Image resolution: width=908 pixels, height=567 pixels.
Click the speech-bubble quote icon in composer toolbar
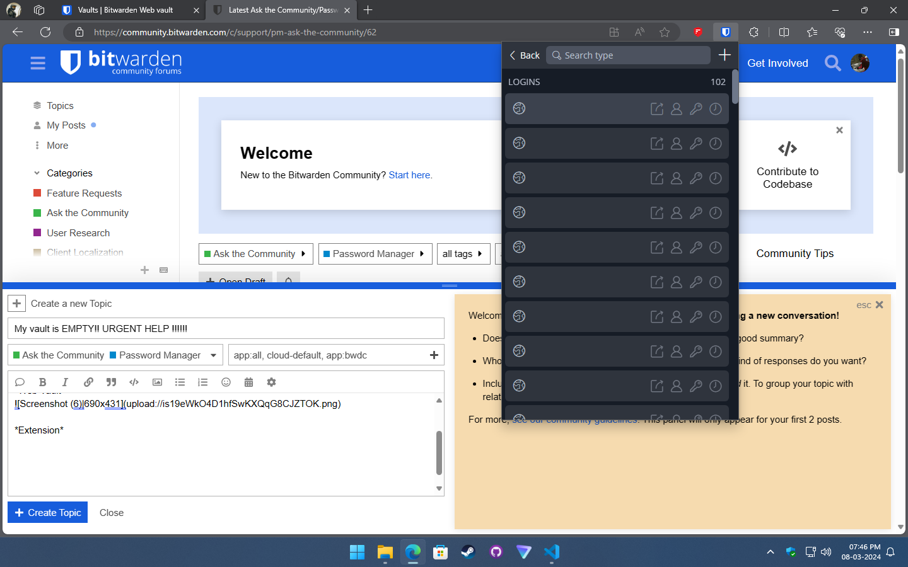(20, 382)
